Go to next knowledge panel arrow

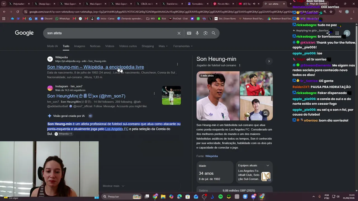point(269,61)
